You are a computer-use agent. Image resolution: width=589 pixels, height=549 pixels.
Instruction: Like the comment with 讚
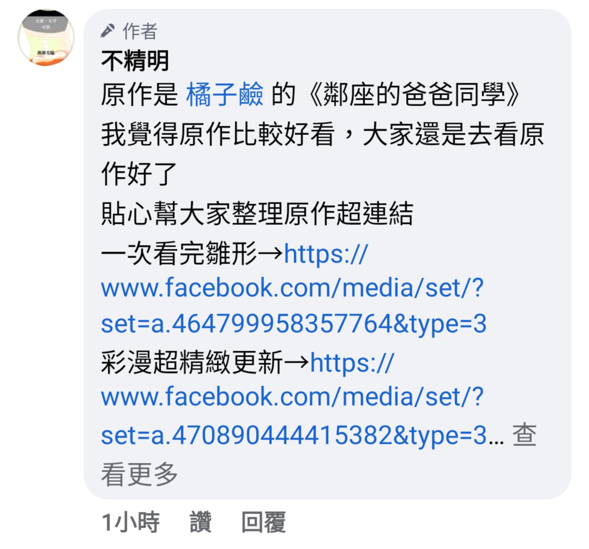click(x=201, y=522)
